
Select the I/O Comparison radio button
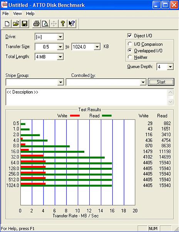click(130, 44)
